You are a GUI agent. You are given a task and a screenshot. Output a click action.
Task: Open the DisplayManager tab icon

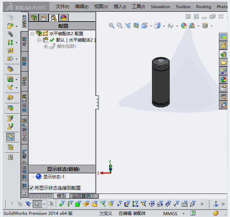click(x=64, y=18)
